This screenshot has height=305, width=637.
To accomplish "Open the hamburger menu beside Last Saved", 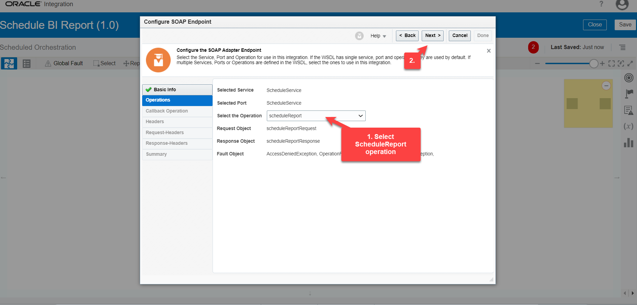I will tap(622, 47).
